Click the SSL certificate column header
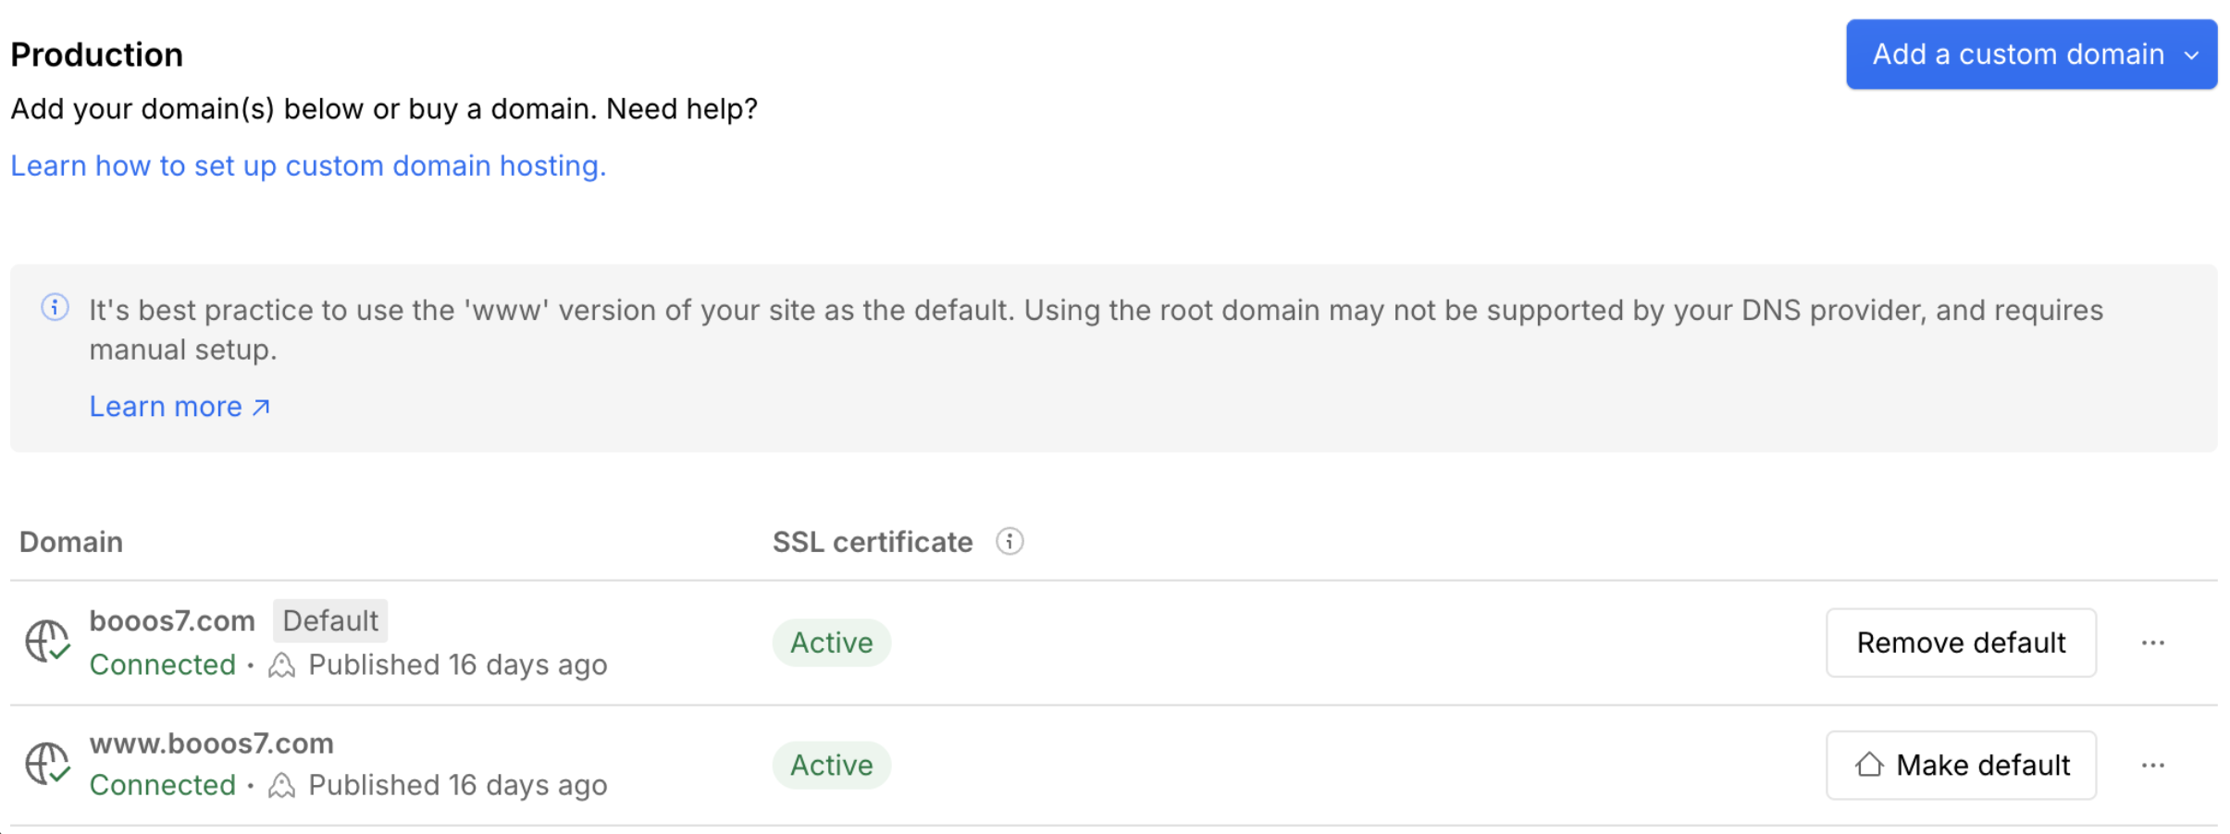Viewport: 2230px width, 834px height. point(873,542)
